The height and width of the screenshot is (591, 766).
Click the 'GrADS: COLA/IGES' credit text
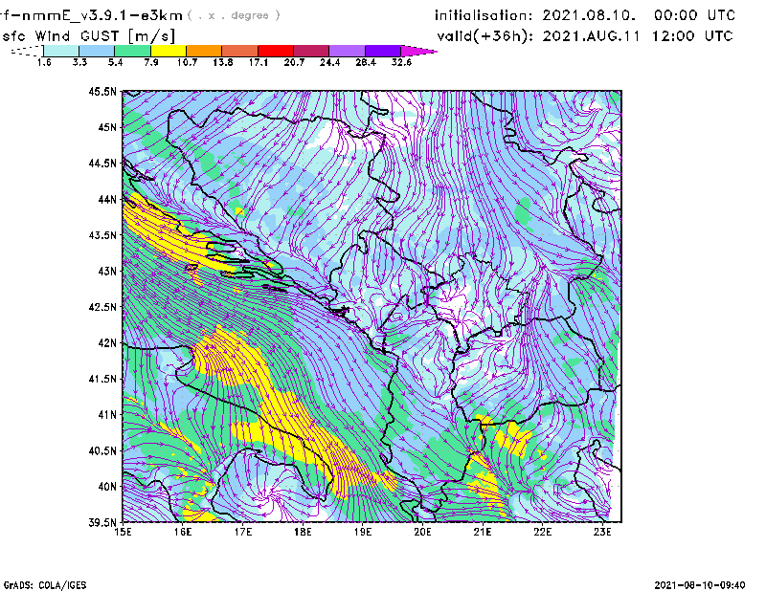[45, 585]
